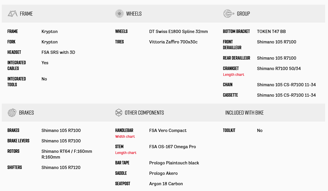Click the Vittoria Zaffiro 700x30c tires value
The height and width of the screenshot is (191, 328).
tap(173, 42)
